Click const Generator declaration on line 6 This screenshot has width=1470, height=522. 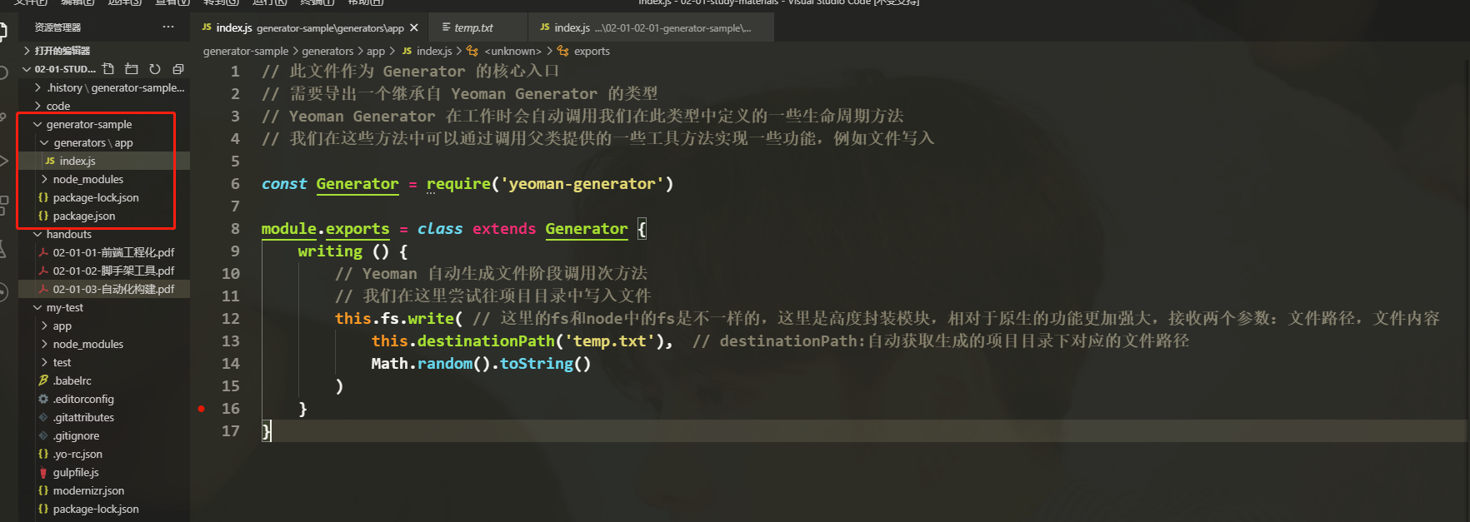(x=330, y=184)
